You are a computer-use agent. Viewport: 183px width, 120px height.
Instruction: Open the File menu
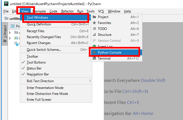[6, 11]
